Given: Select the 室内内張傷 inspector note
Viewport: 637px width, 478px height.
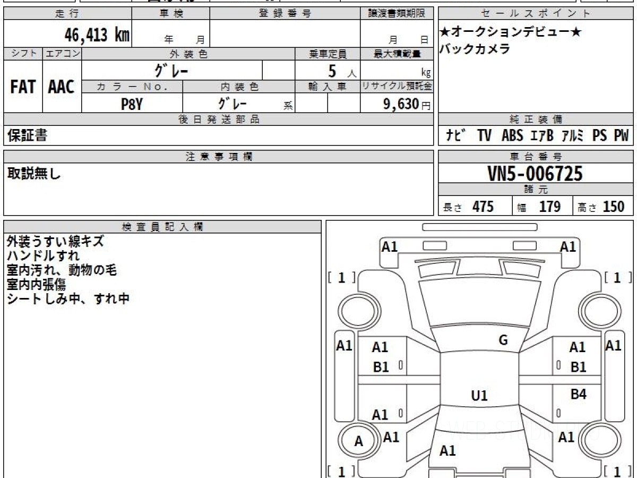Looking at the screenshot, I should pyautogui.click(x=36, y=284).
